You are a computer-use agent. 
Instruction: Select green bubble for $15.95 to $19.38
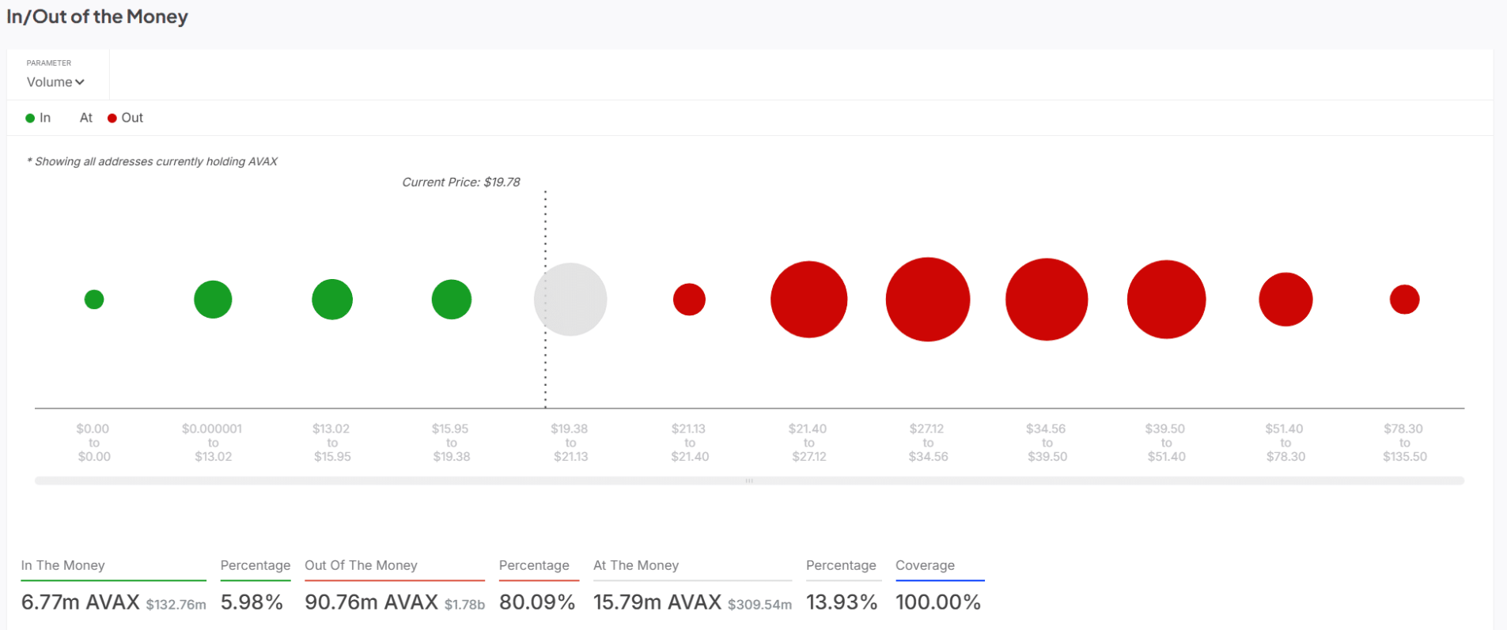click(452, 300)
